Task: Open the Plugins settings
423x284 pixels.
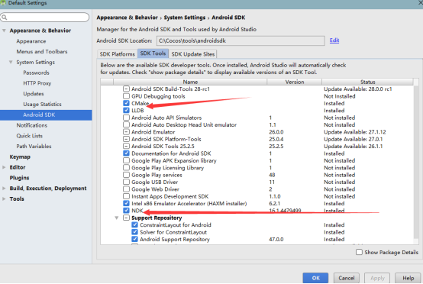Action: (x=19, y=178)
